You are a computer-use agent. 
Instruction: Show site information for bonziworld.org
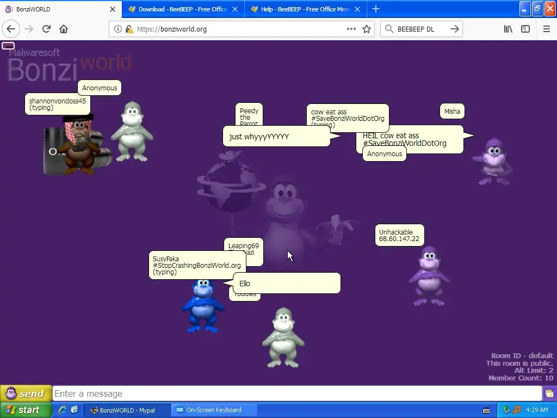tap(118, 29)
